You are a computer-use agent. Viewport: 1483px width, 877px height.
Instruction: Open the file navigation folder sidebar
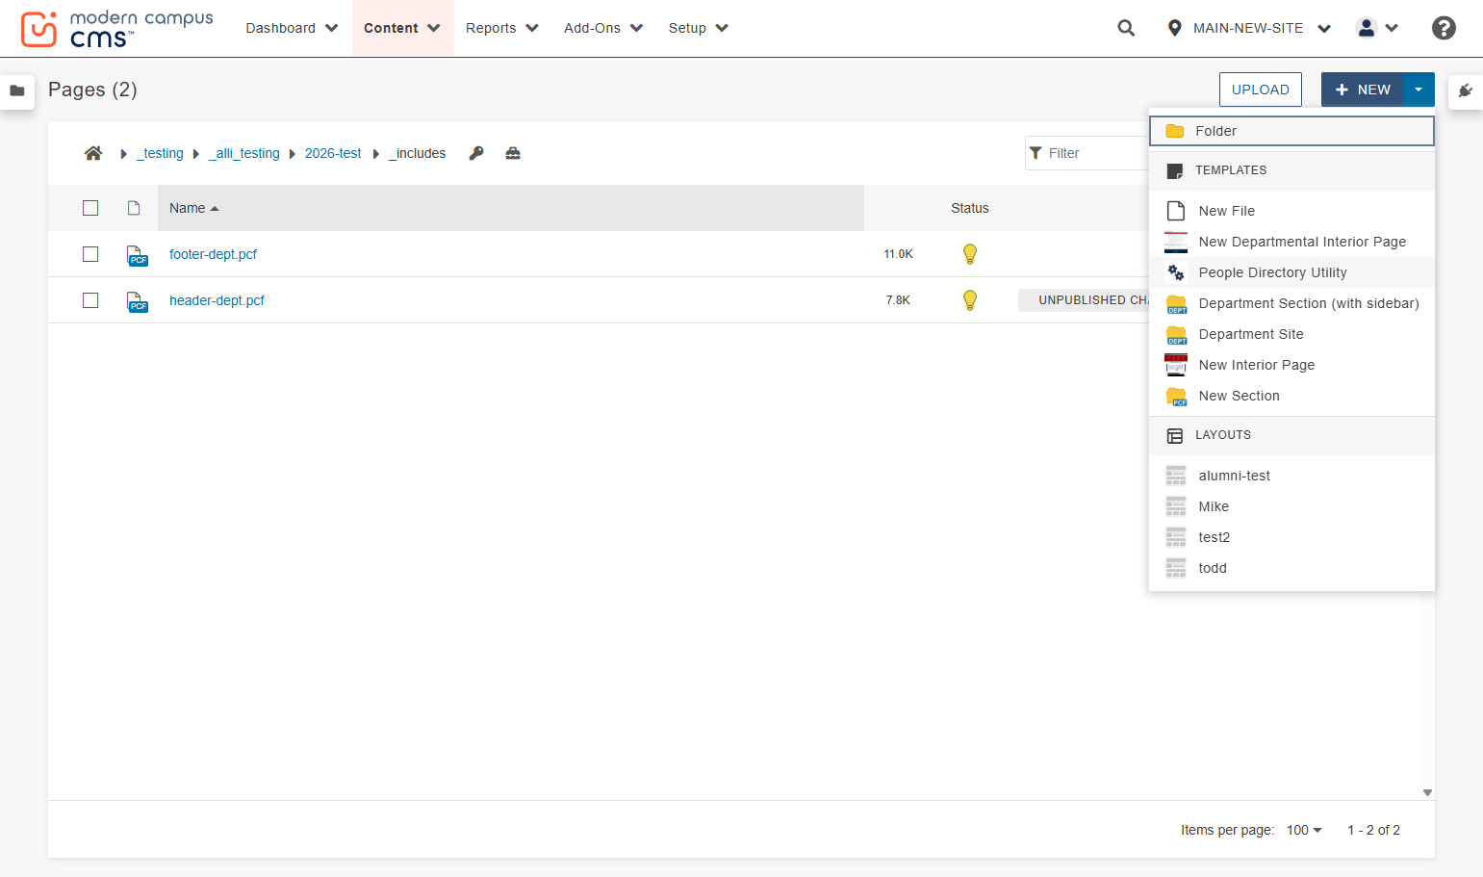point(17,90)
